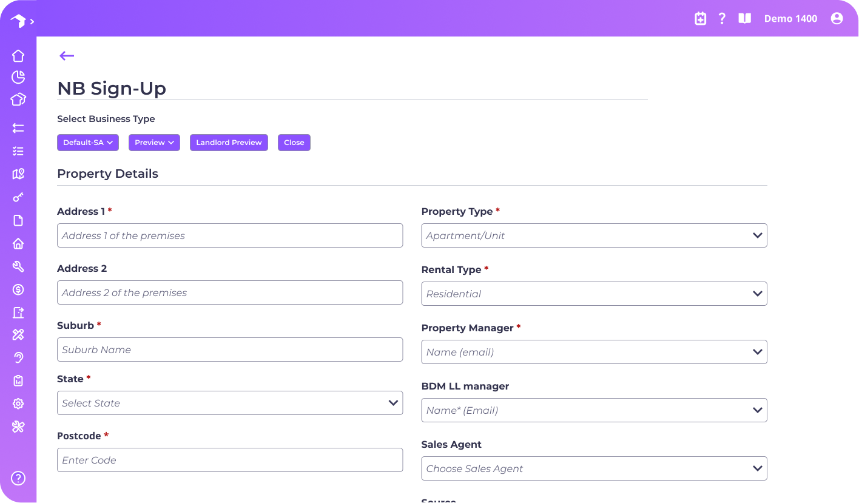The image size is (859, 503).
Task: Open the calendar plus icon in header
Action: 700,19
